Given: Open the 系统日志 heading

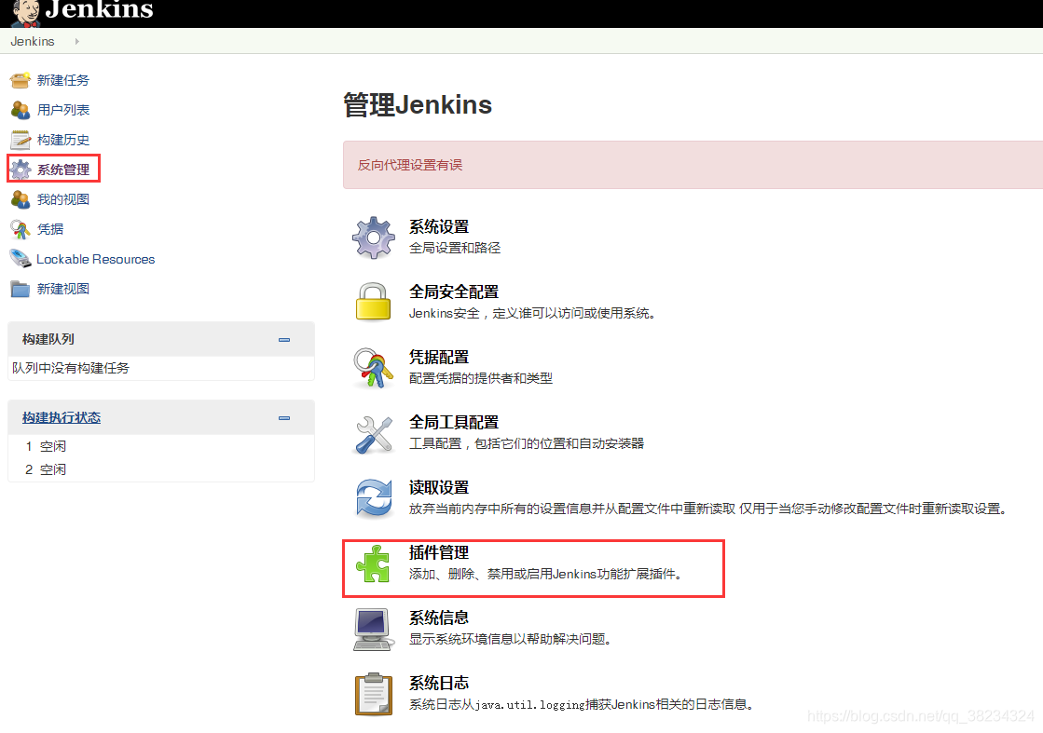Looking at the screenshot, I should pyautogui.click(x=439, y=683).
